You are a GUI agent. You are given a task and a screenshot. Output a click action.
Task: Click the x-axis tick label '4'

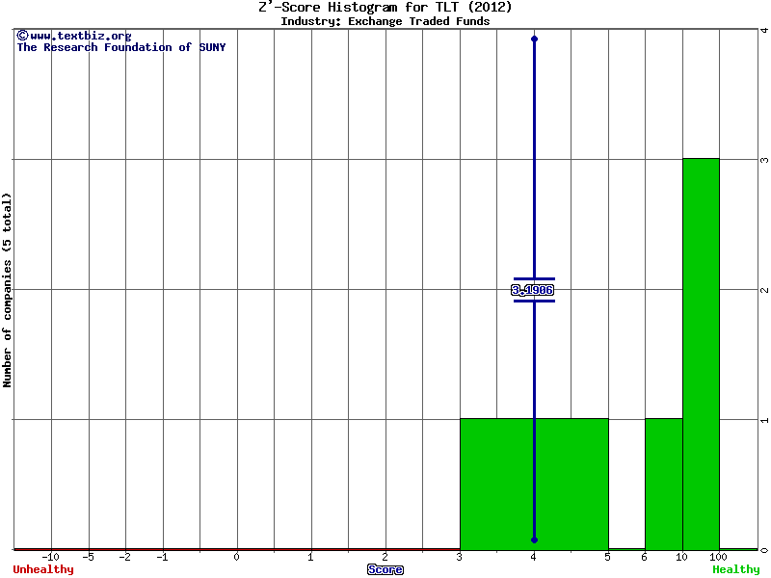tap(534, 557)
